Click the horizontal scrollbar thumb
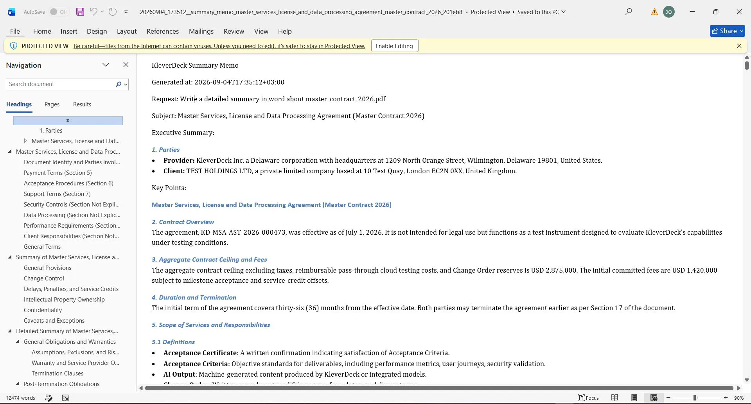751x404 pixels. click(439, 388)
